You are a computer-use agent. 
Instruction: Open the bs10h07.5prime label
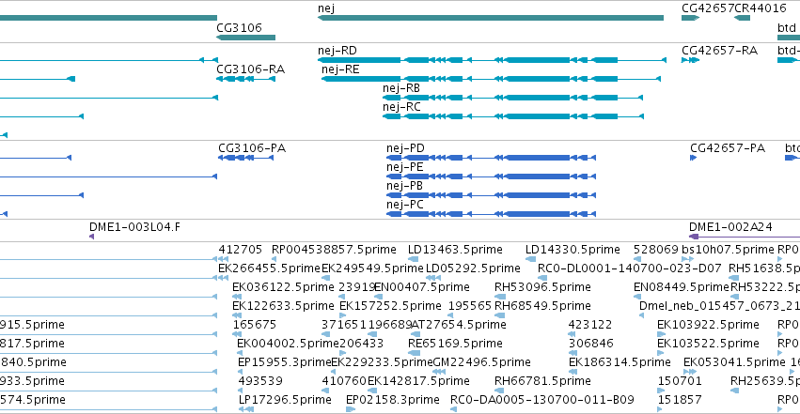[728, 250]
